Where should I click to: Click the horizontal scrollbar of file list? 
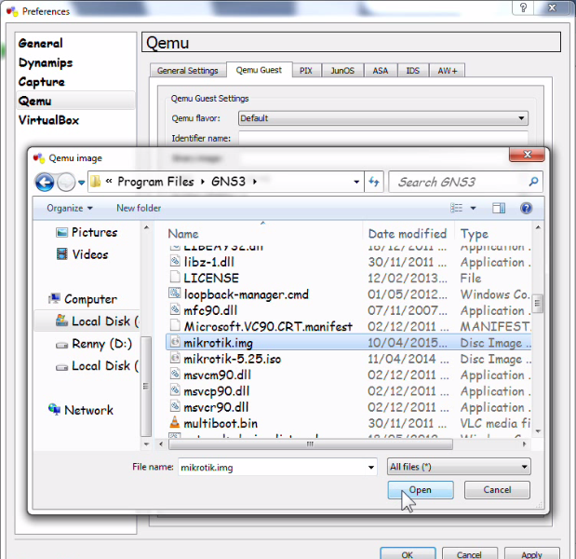(x=311, y=443)
